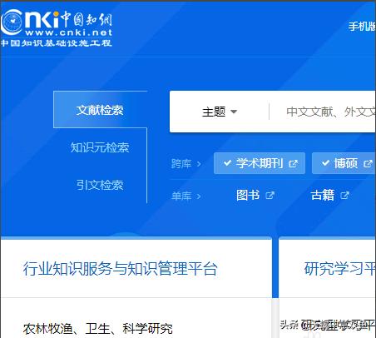Open 行业知识服务与知识管理平台 heading link
Screen dimensions: 376x338
tap(120, 268)
